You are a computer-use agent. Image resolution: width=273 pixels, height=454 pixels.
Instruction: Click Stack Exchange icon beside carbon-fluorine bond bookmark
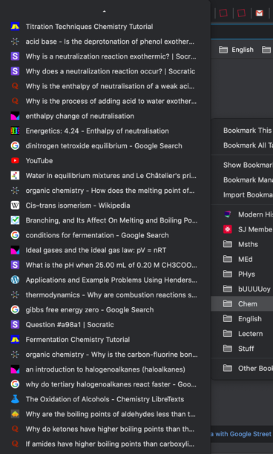coord(15,355)
